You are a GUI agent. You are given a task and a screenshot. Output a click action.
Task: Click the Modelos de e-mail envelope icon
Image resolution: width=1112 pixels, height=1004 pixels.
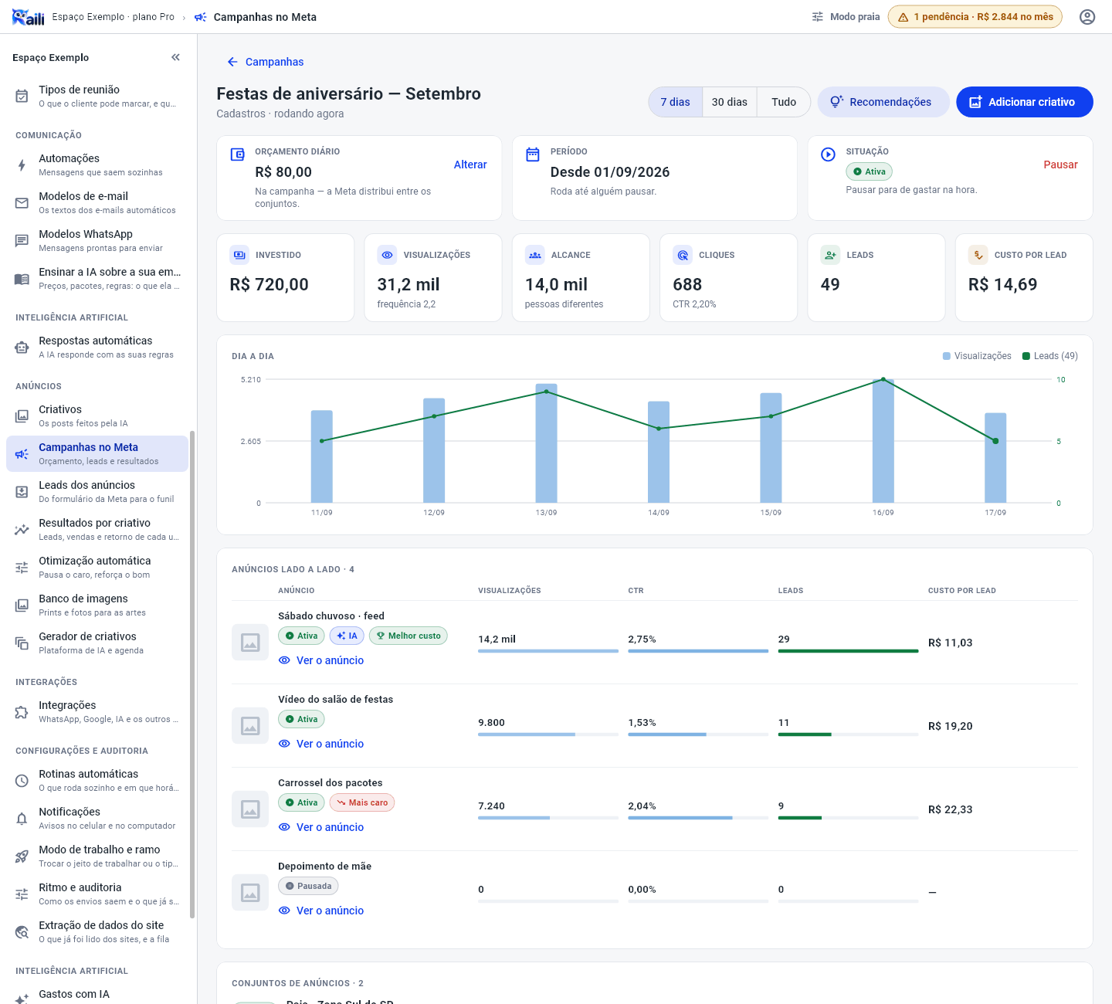22,202
